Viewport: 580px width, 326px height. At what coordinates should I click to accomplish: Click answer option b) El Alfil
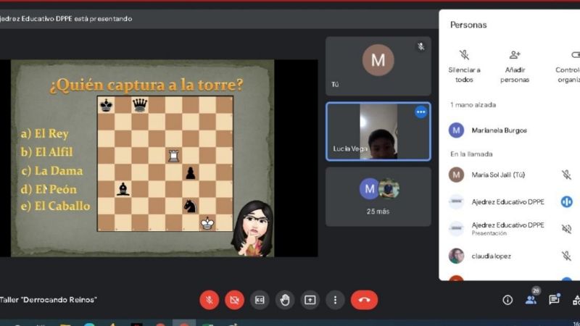[x=47, y=152]
